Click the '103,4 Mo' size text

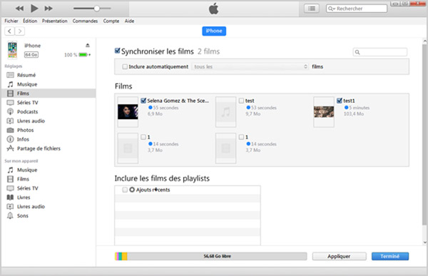coord(354,114)
